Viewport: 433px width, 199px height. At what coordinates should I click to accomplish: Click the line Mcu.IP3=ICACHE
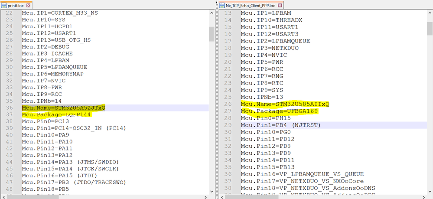coord(47,53)
